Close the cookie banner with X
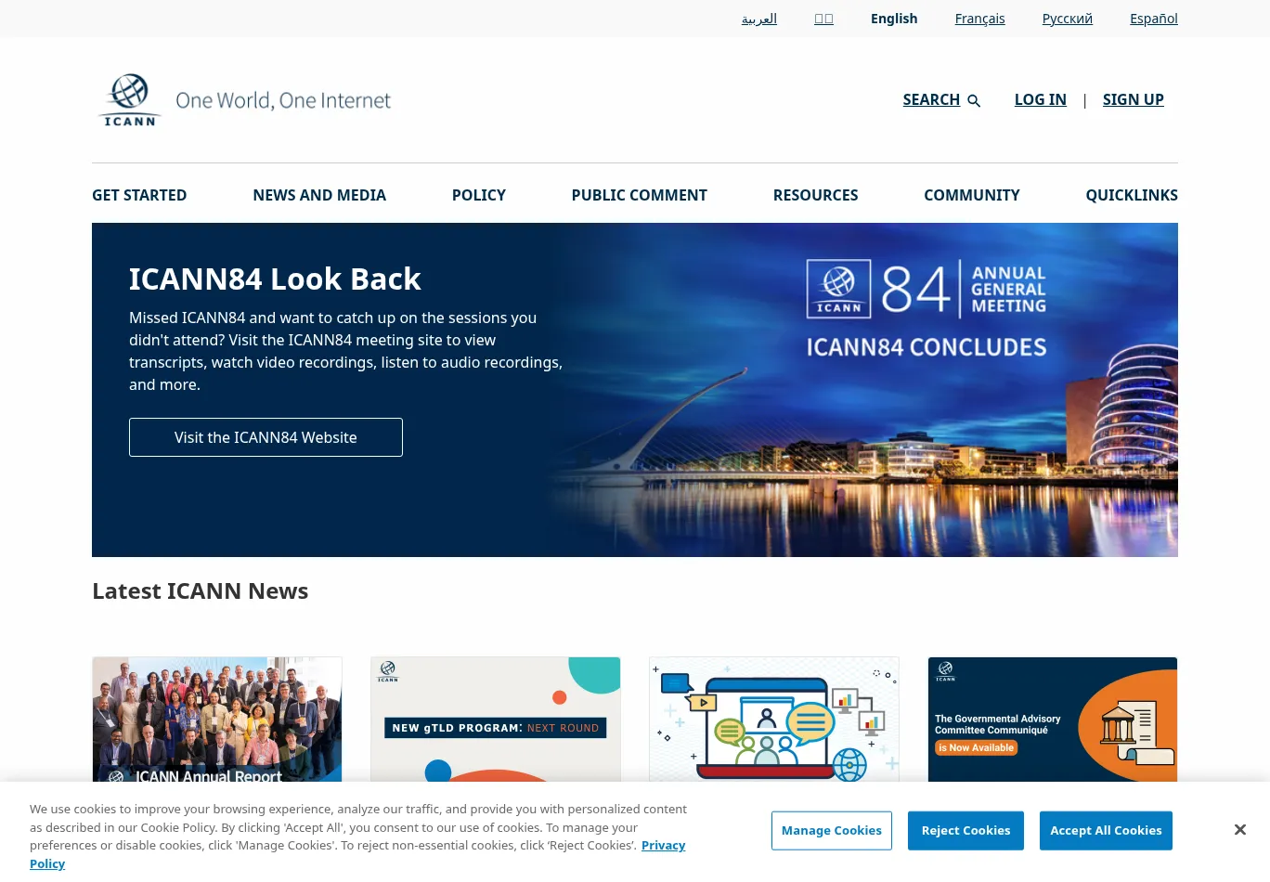Screen dimensions: 1270x882 1239,830
